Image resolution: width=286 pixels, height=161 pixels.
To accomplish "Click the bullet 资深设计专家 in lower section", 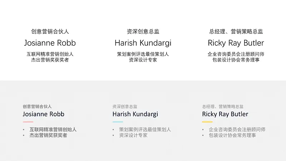I will (x=133, y=135).
